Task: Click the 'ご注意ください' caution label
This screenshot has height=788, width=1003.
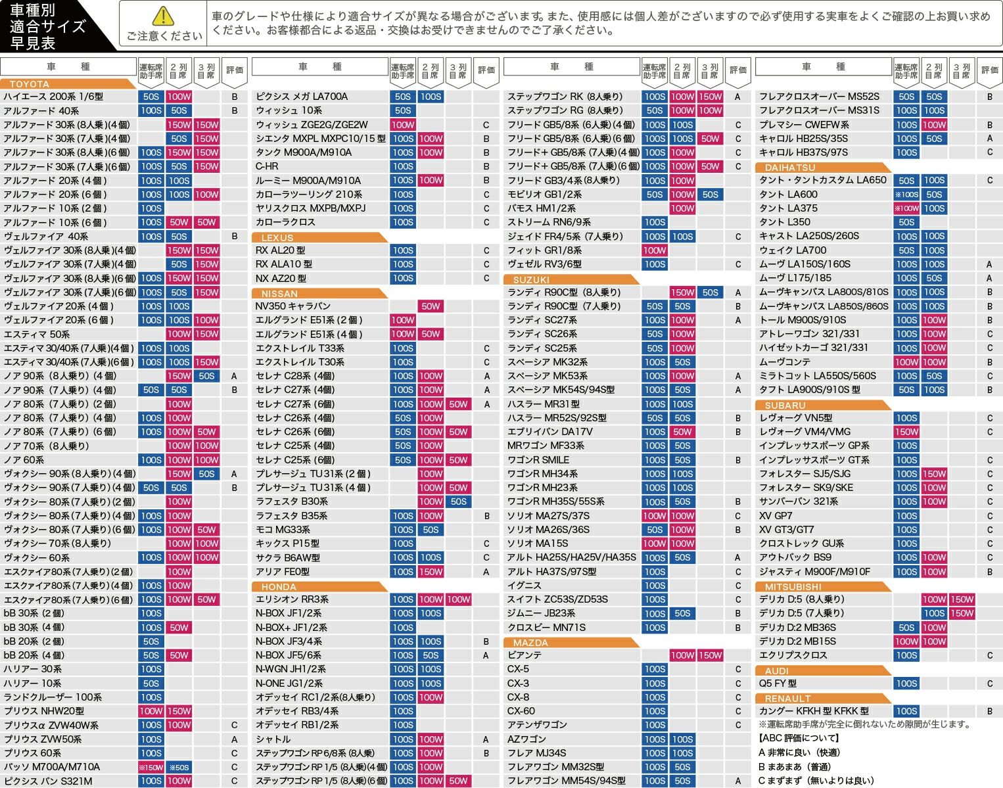Action: pos(164,36)
